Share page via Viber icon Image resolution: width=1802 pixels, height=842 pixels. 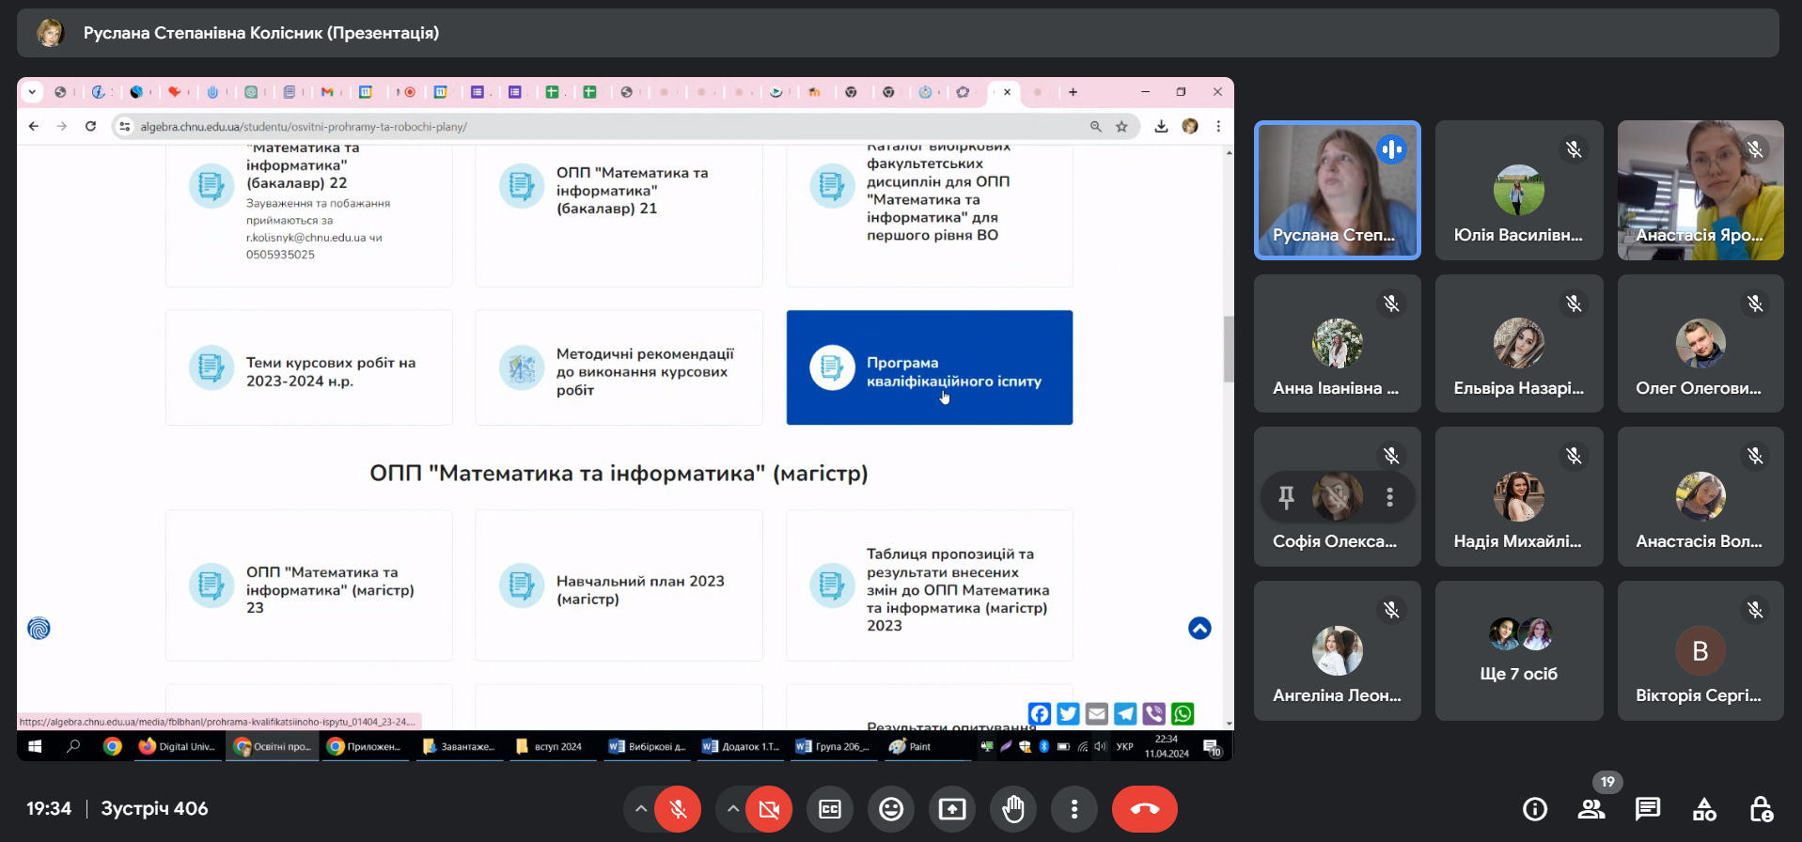pos(1154,714)
